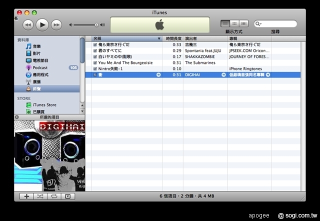Select the Nintro失敗-1 track

[x=110, y=69]
